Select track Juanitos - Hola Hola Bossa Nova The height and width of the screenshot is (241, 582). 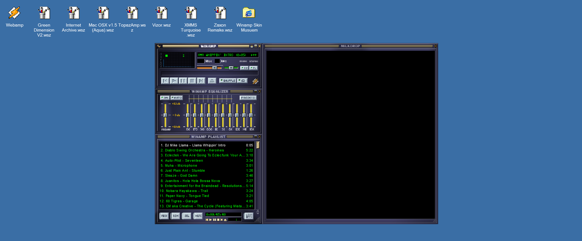point(207,181)
